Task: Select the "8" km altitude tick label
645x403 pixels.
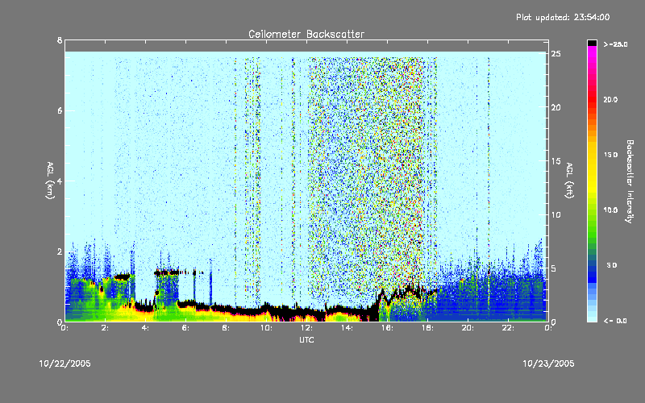Action: point(60,40)
